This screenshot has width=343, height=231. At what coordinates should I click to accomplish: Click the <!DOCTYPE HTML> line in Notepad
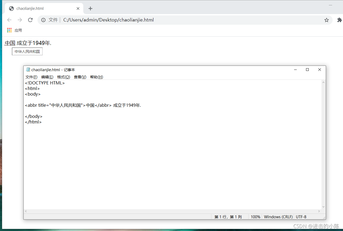(45, 83)
